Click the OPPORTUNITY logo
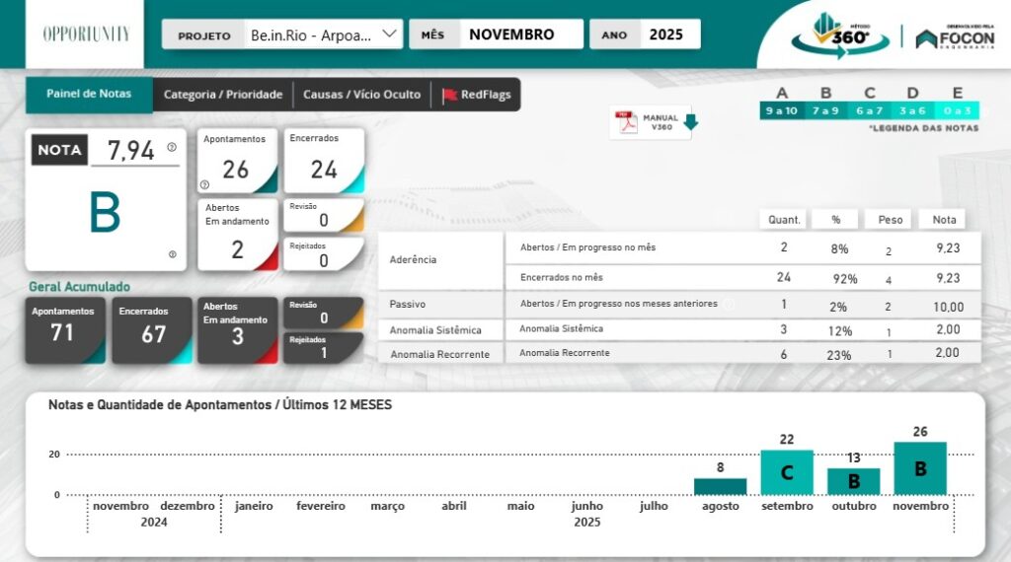Screen dimensions: 1011x562 pyautogui.click(x=86, y=34)
